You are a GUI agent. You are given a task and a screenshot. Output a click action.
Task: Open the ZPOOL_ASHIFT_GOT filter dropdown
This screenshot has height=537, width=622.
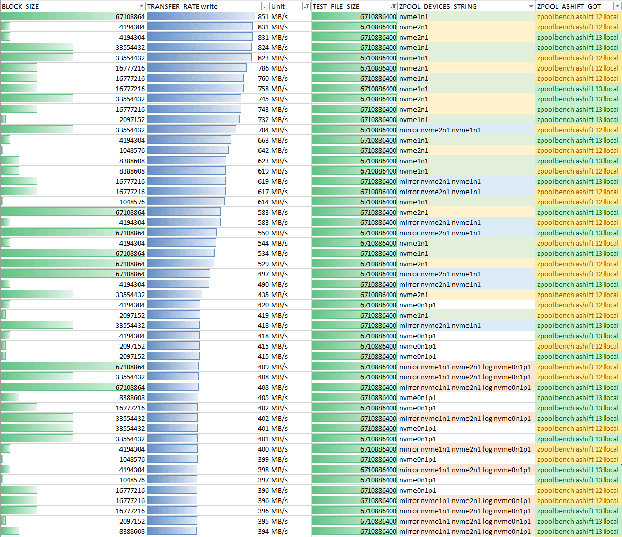pos(617,6)
